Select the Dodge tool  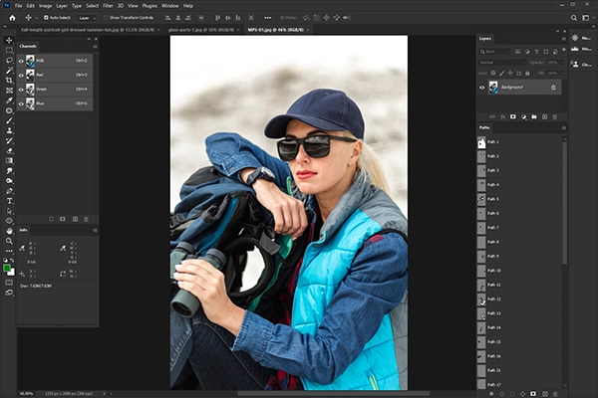coord(9,181)
